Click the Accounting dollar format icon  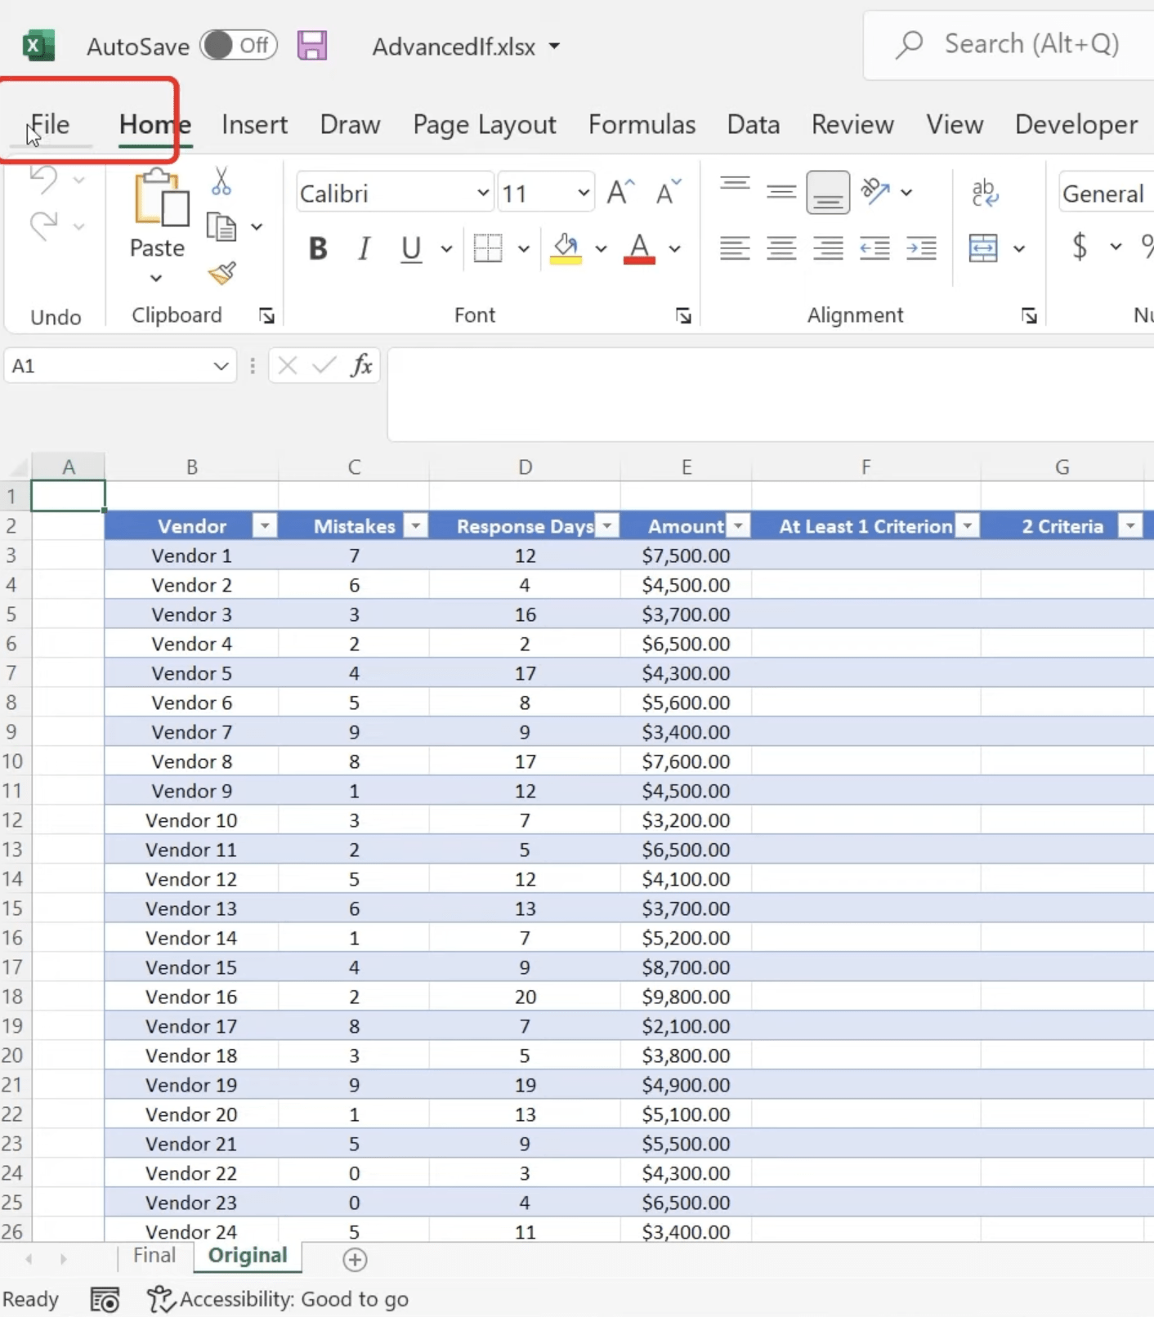pyautogui.click(x=1080, y=246)
